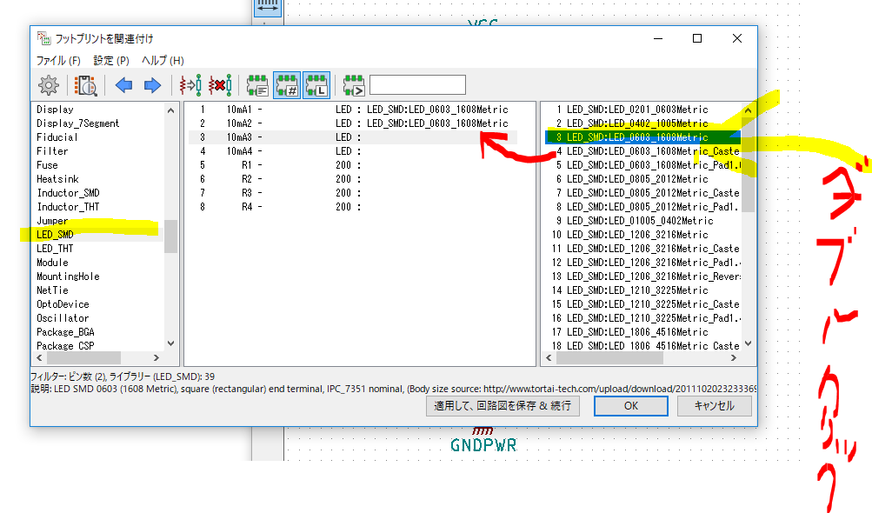Maximize the フットプリントを関連付け window

click(697, 38)
